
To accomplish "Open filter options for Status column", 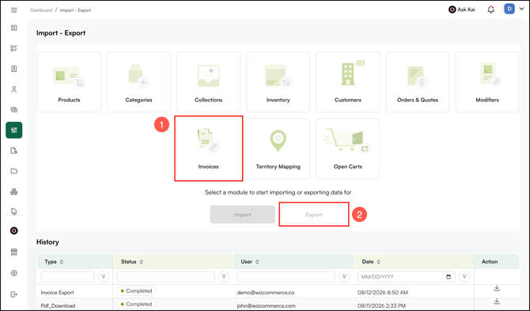I will tap(224, 276).
